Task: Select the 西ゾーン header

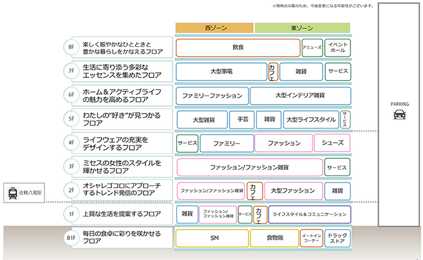Action: click(215, 28)
